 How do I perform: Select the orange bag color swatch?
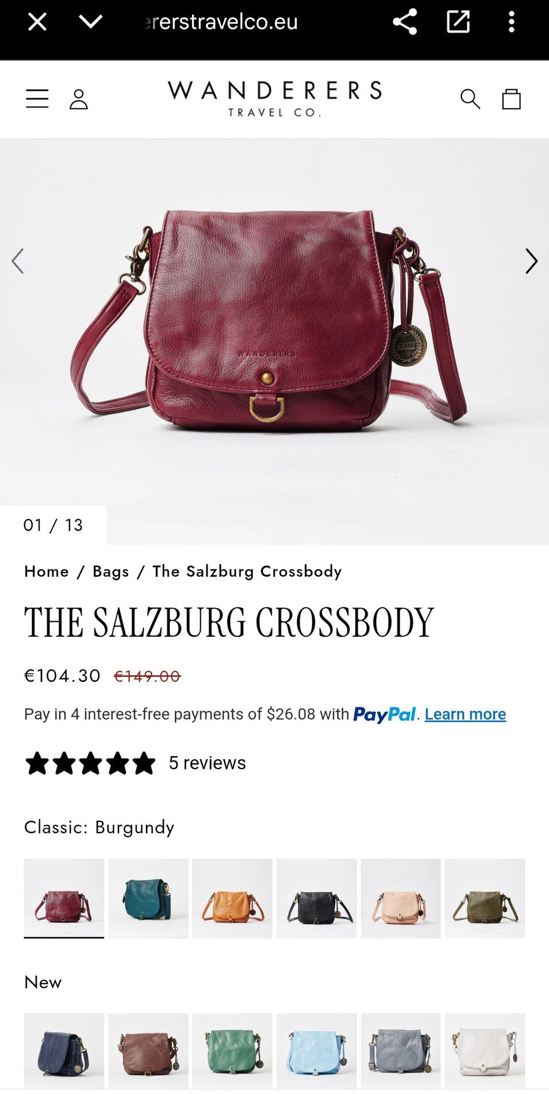pos(232,898)
